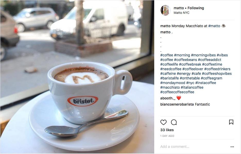Toggle the Following status for matto
The image size is (241, 154).
(196, 8)
